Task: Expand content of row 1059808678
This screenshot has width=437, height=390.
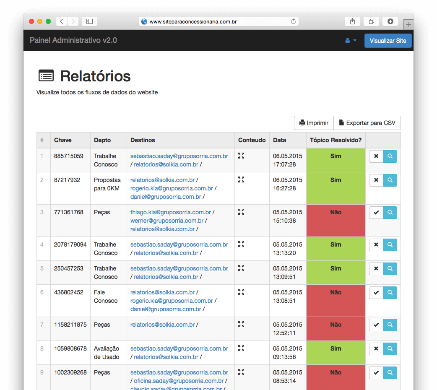Action: pyautogui.click(x=241, y=348)
